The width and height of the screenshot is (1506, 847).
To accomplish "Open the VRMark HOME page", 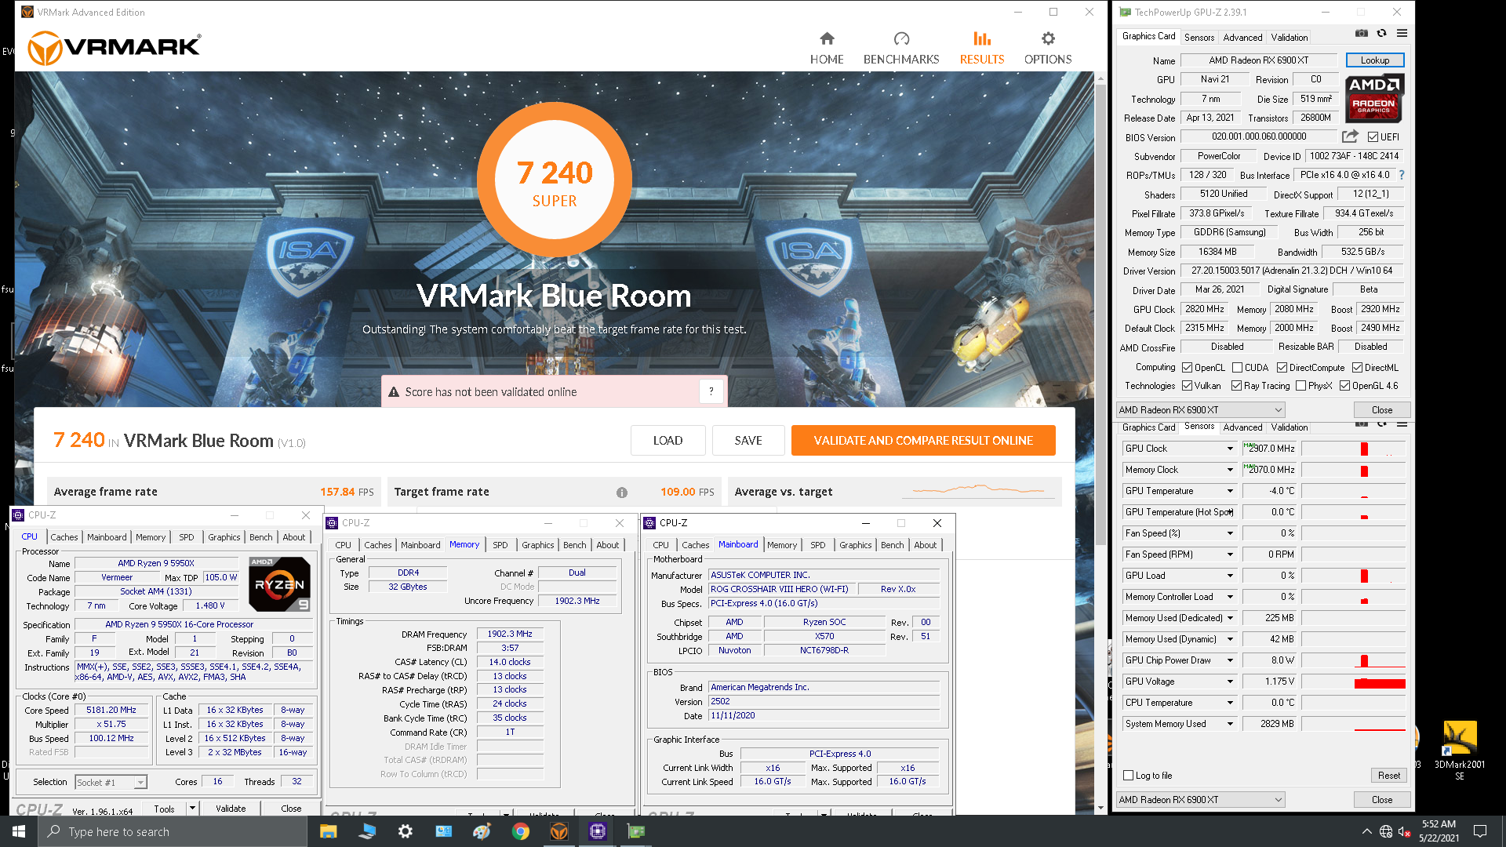I will (827, 49).
